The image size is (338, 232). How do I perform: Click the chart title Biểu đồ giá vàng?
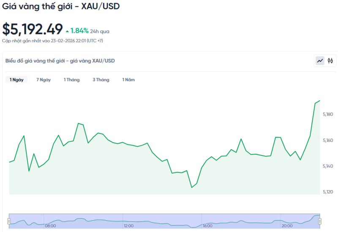60,61
